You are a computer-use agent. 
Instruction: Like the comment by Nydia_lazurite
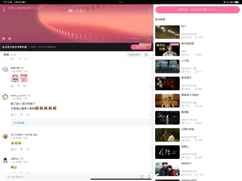(12, 115)
